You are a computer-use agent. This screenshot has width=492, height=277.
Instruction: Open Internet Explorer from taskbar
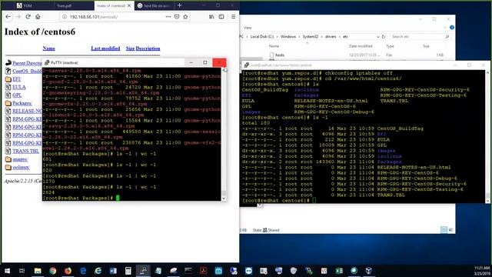pyautogui.click(x=98, y=270)
